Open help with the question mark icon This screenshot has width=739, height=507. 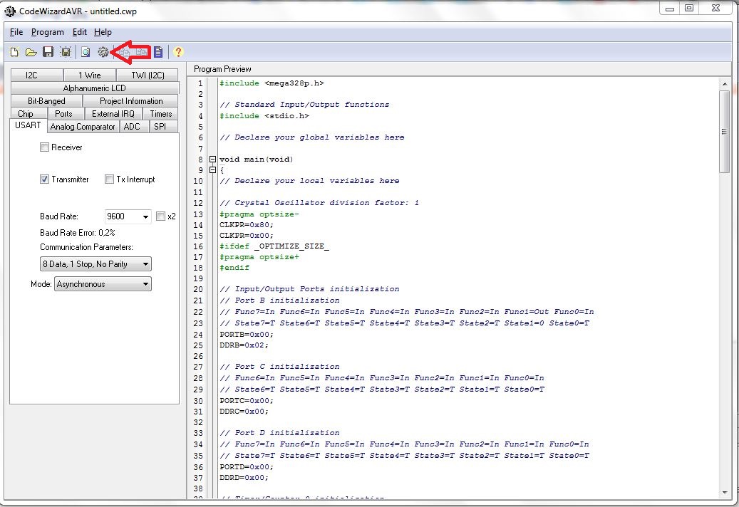coord(178,52)
